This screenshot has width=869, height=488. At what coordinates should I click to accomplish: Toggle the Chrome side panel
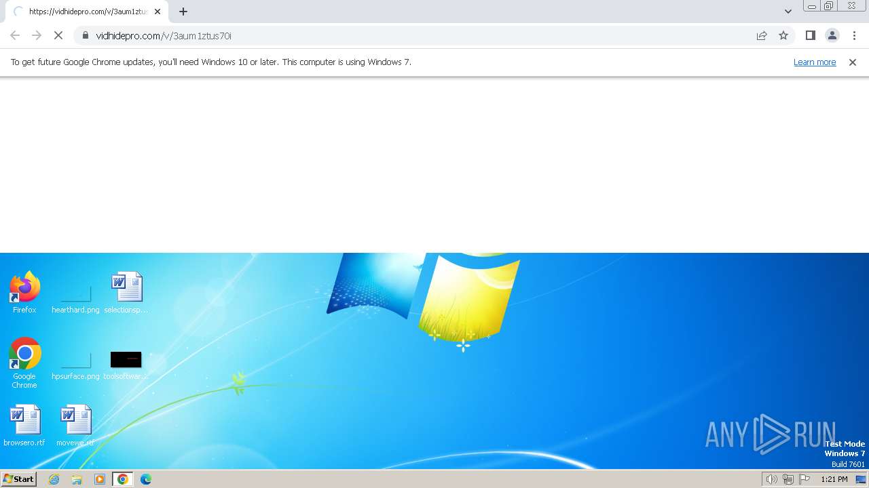811,35
